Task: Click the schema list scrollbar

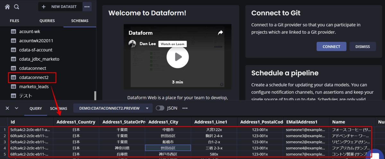Action: (95, 96)
